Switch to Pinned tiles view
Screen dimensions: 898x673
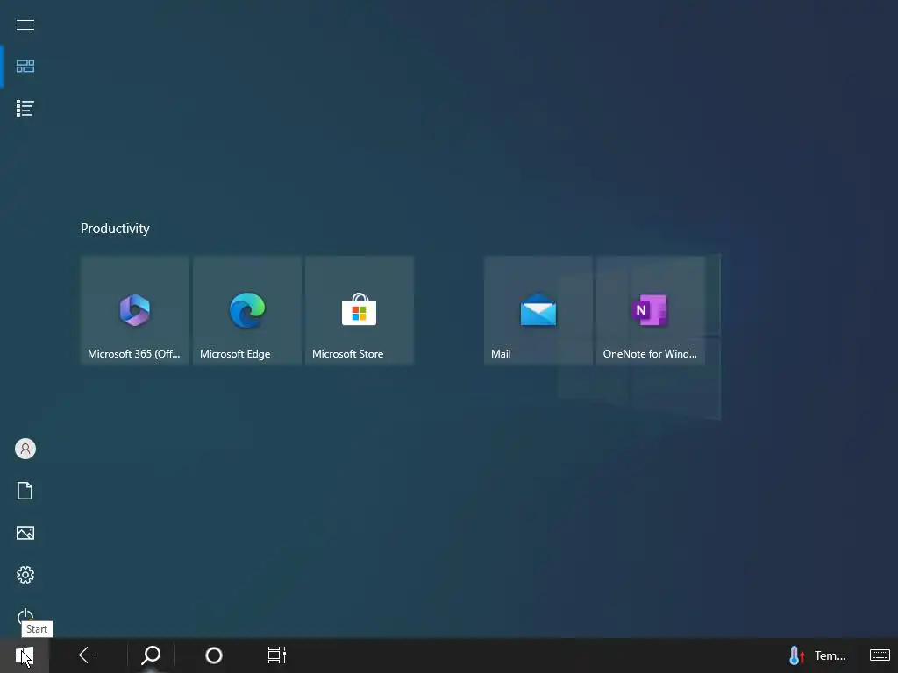25,67
